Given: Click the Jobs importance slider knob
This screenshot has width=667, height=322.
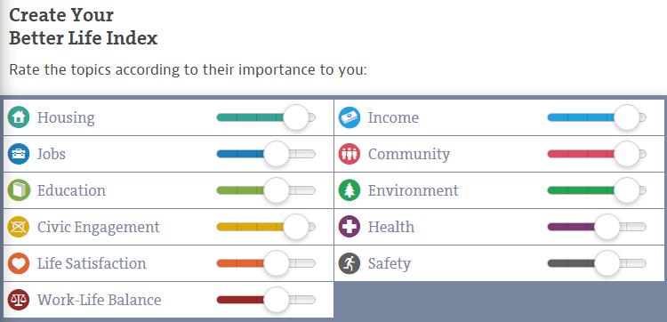Looking at the screenshot, I should (276, 154).
